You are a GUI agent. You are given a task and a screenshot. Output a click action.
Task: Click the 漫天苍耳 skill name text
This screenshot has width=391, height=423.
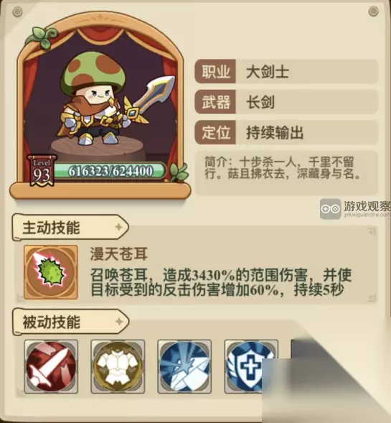pyautogui.click(x=119, y=254)
